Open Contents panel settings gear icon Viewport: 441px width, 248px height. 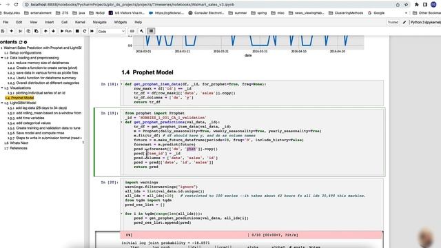(25, 42)
